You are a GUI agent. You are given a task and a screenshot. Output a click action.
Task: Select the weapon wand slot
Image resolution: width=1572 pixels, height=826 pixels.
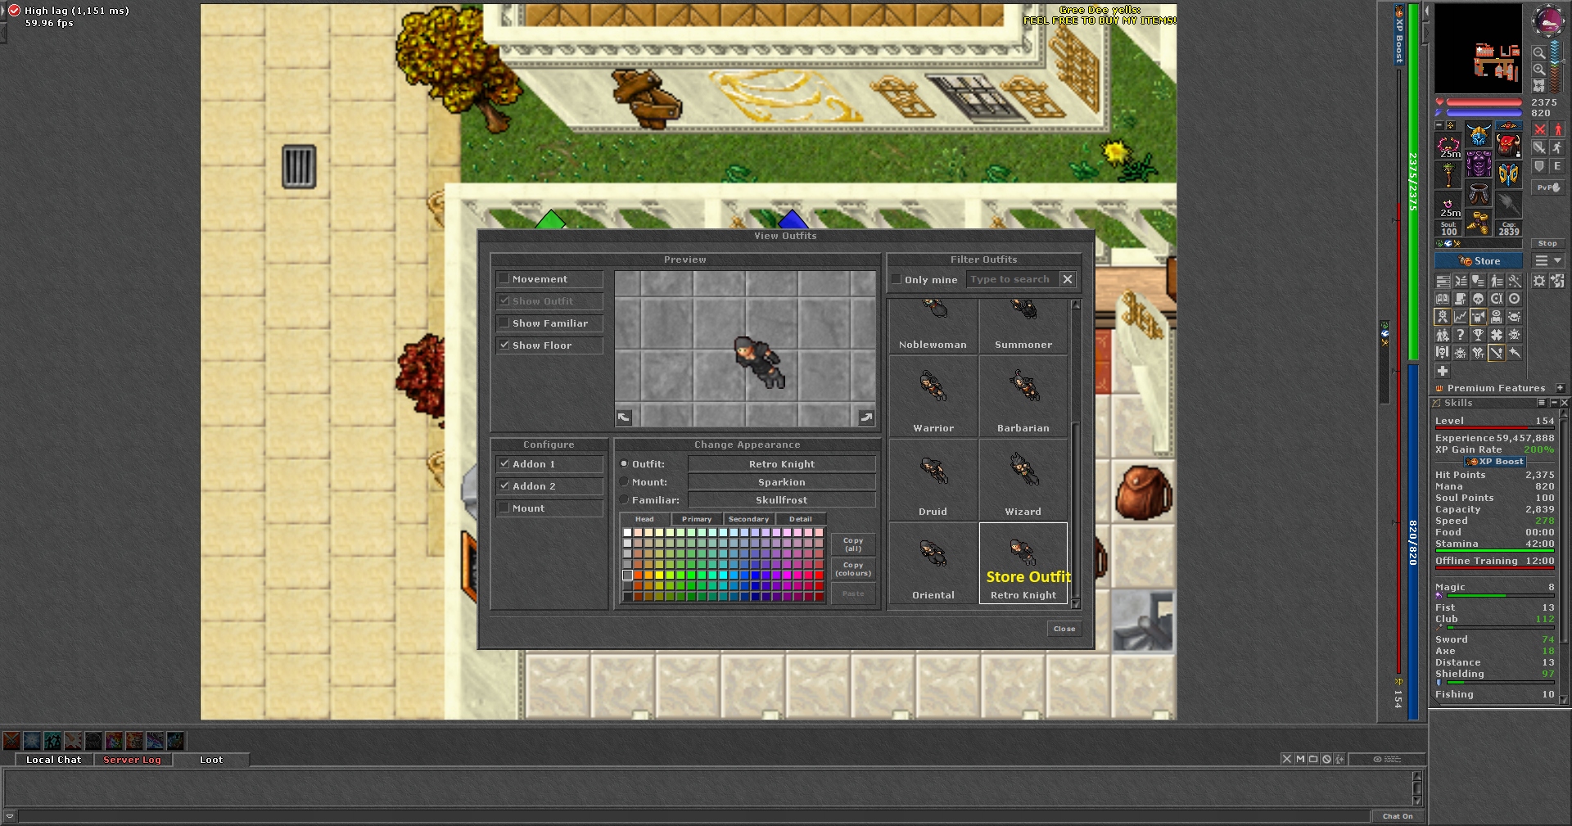click(1449, 174)
